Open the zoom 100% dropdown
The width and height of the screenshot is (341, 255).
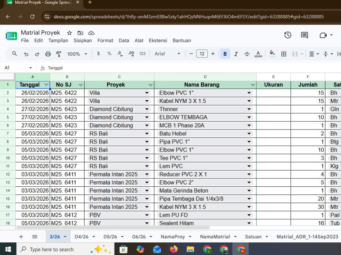(77, 54)
